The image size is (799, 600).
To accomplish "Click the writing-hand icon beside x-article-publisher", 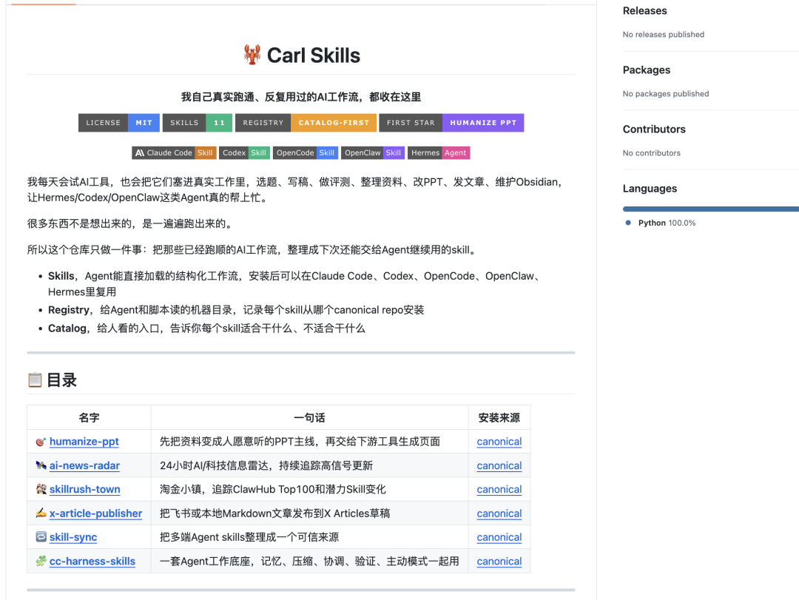I will point(41,513).
